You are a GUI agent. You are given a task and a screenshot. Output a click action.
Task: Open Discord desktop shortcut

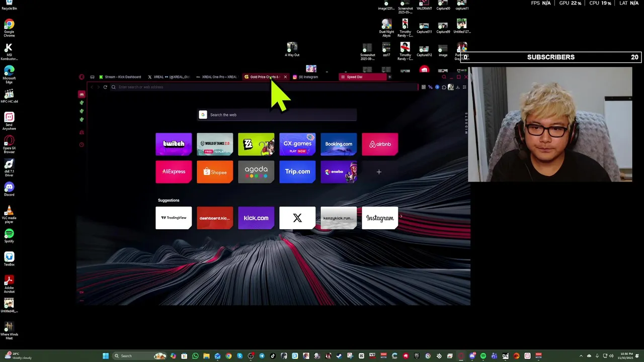coord(9,190)
